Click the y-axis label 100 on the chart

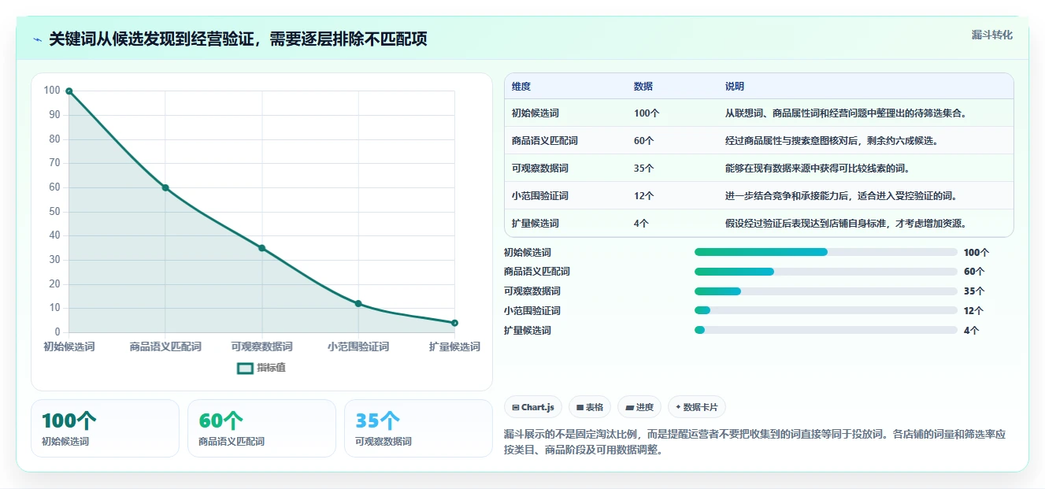(52, 91)
